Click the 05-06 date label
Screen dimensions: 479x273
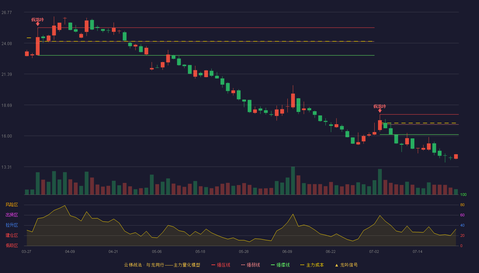[157, 252]
